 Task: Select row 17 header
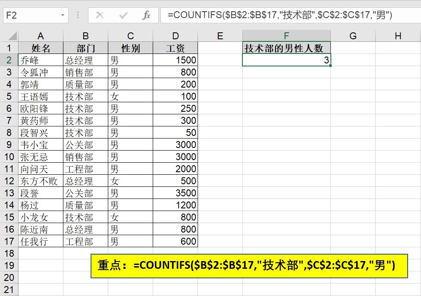pos(9,241)
